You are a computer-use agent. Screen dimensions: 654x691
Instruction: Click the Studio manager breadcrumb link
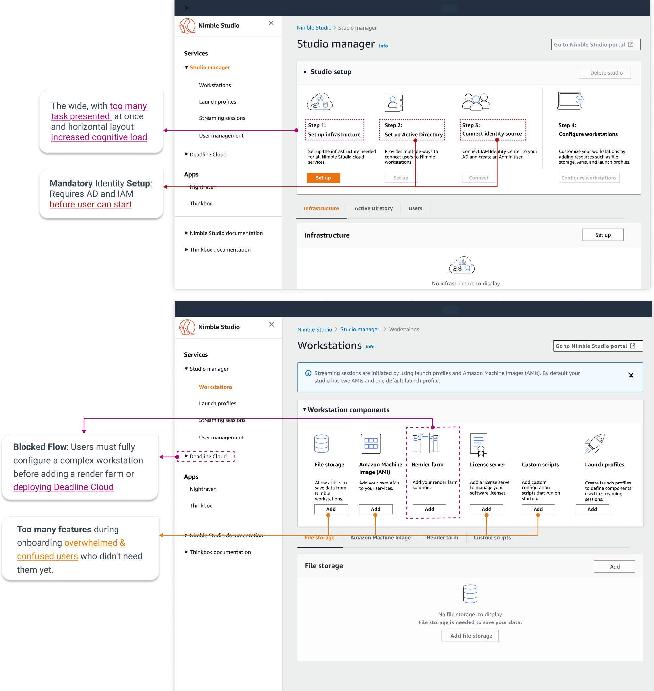(359, 329)
